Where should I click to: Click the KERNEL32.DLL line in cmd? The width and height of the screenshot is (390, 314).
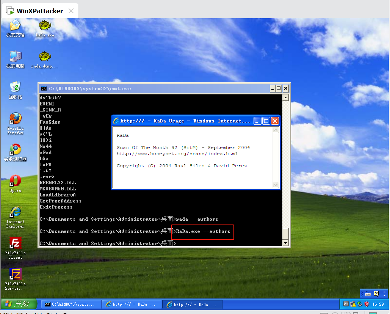click(58, 183)
